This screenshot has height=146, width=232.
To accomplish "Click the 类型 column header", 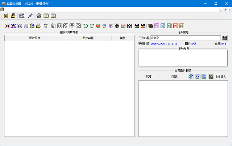I will 123,38.
